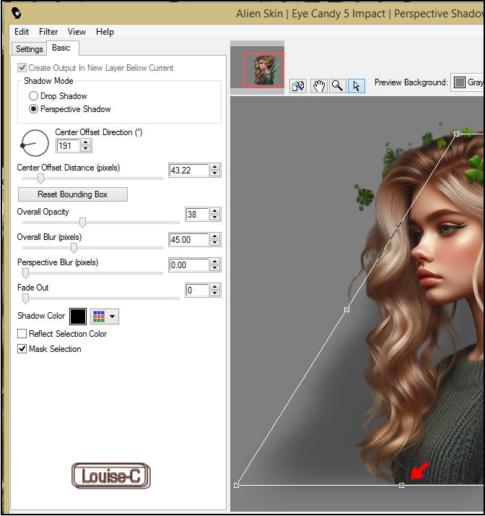Screen dimensions: 485x516
Task: Switch to the Basic tab
Action: (x=61, y=48)
